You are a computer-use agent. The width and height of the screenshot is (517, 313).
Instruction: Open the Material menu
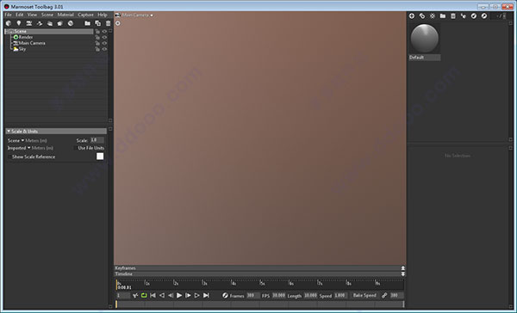[65, 15]
